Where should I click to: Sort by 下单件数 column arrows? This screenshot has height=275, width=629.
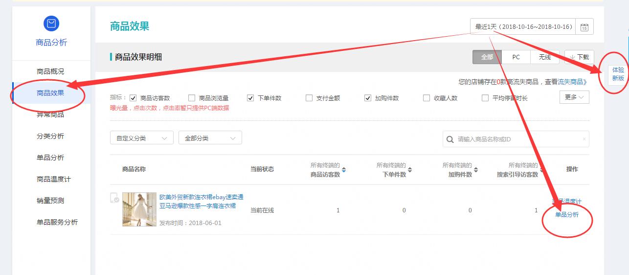(x=410, y=170)
